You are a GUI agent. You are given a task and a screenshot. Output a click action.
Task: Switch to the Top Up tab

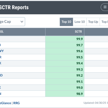tap(93, 22)
